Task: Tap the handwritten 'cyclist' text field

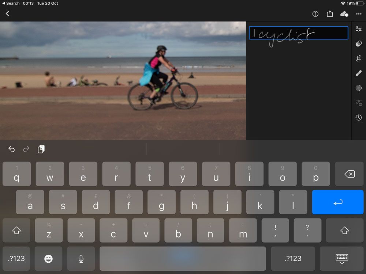Action: 298,33
